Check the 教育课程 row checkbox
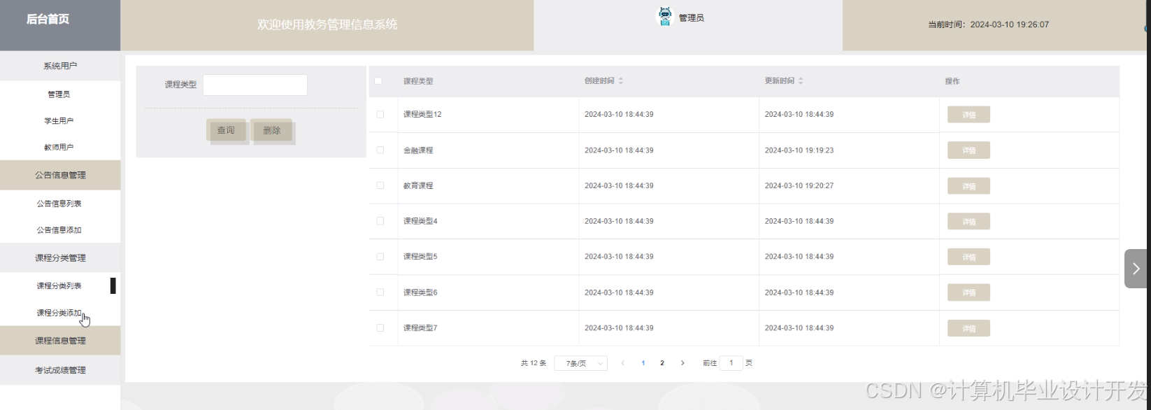Screen dimensions: 1151x410 (x=380, y=185)
